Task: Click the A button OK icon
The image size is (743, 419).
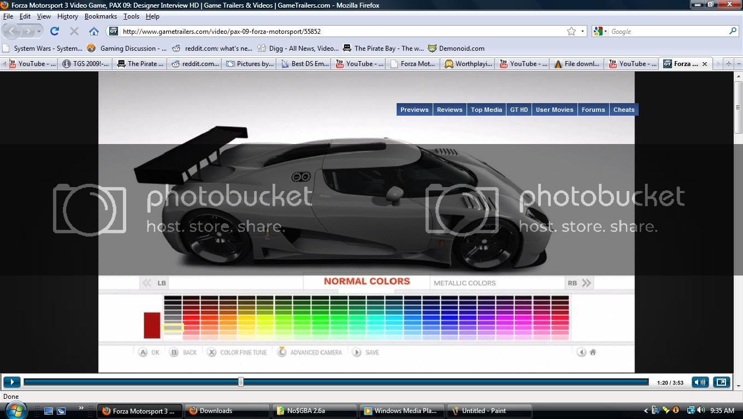Action: pos(143,352)
